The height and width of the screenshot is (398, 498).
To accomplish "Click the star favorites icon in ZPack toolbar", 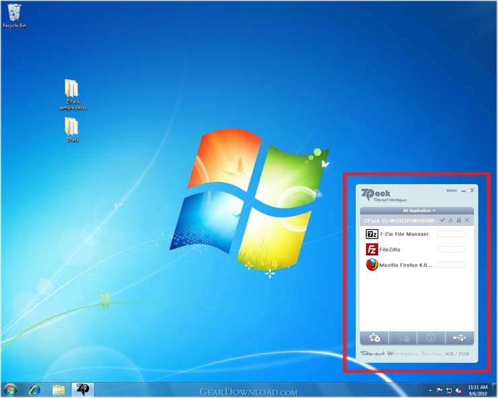I will pyautogui.click(x=374, y=337).
